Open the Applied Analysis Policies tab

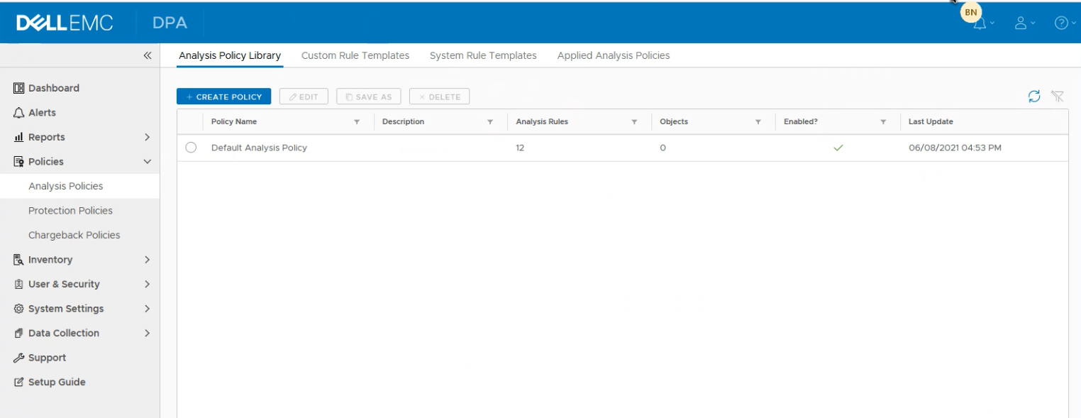coord(613,55)
